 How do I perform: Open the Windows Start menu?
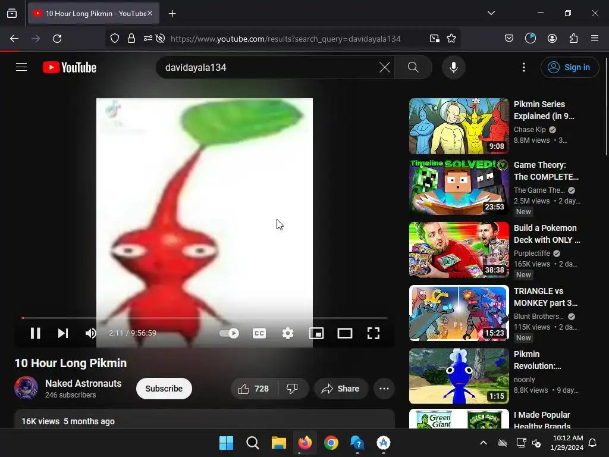[226, 443]
